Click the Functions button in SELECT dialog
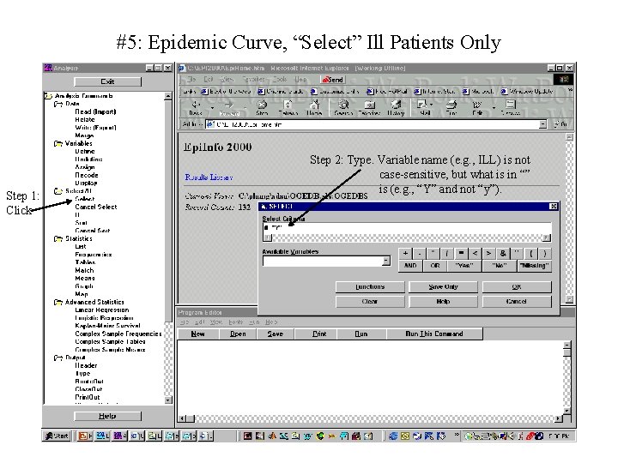This screenshot has width=618, height=463. pyautogui.click(x=370, y=287)
